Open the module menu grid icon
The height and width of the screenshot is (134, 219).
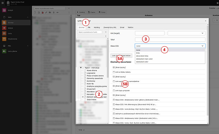(2, 3)
